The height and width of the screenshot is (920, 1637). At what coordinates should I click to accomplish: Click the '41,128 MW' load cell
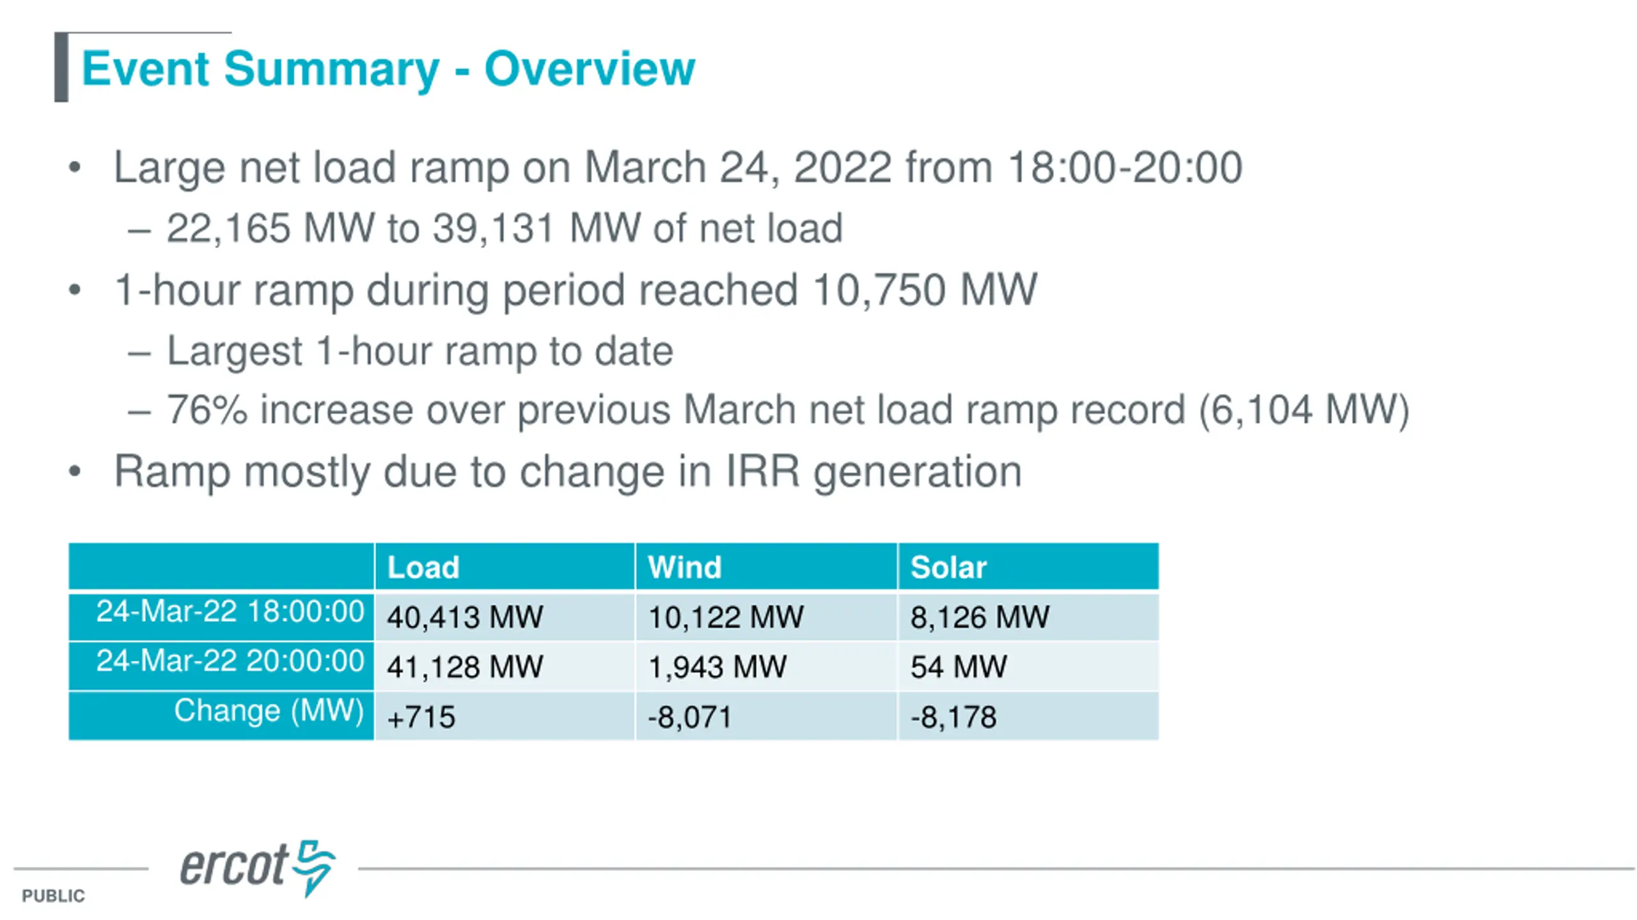click(505, 666)
